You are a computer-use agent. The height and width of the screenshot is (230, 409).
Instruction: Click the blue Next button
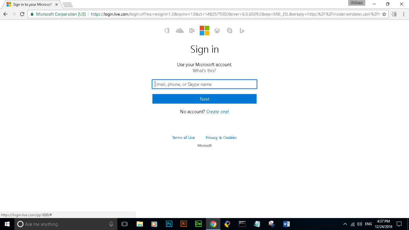tap(205, 99)
